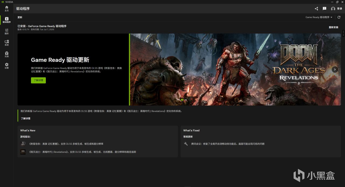
Task: Open the Home page in the sidebar
Action: tap(6, 9)
